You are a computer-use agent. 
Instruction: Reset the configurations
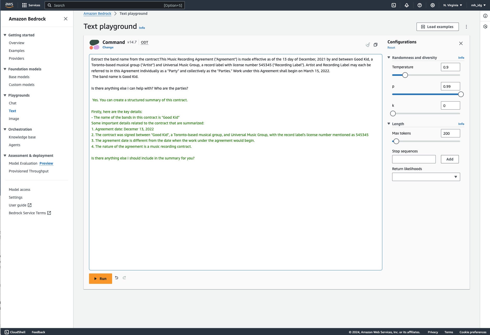(391, 48)
